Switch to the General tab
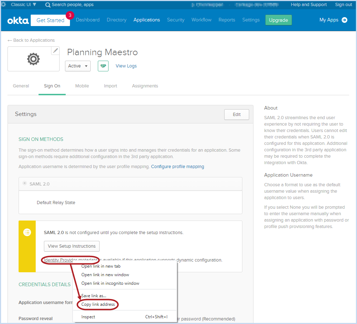357x324 pixels. [x=21, y=86]
